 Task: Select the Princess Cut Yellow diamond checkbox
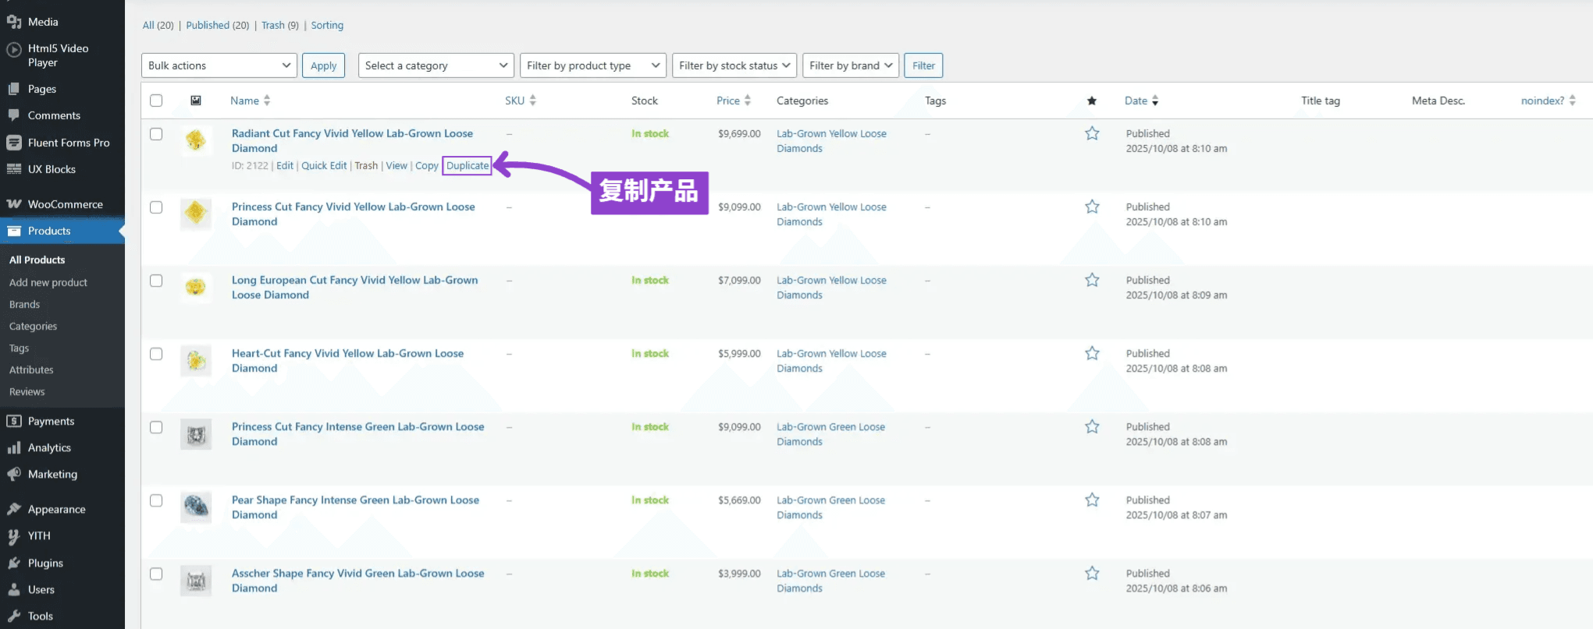(156, 207)
